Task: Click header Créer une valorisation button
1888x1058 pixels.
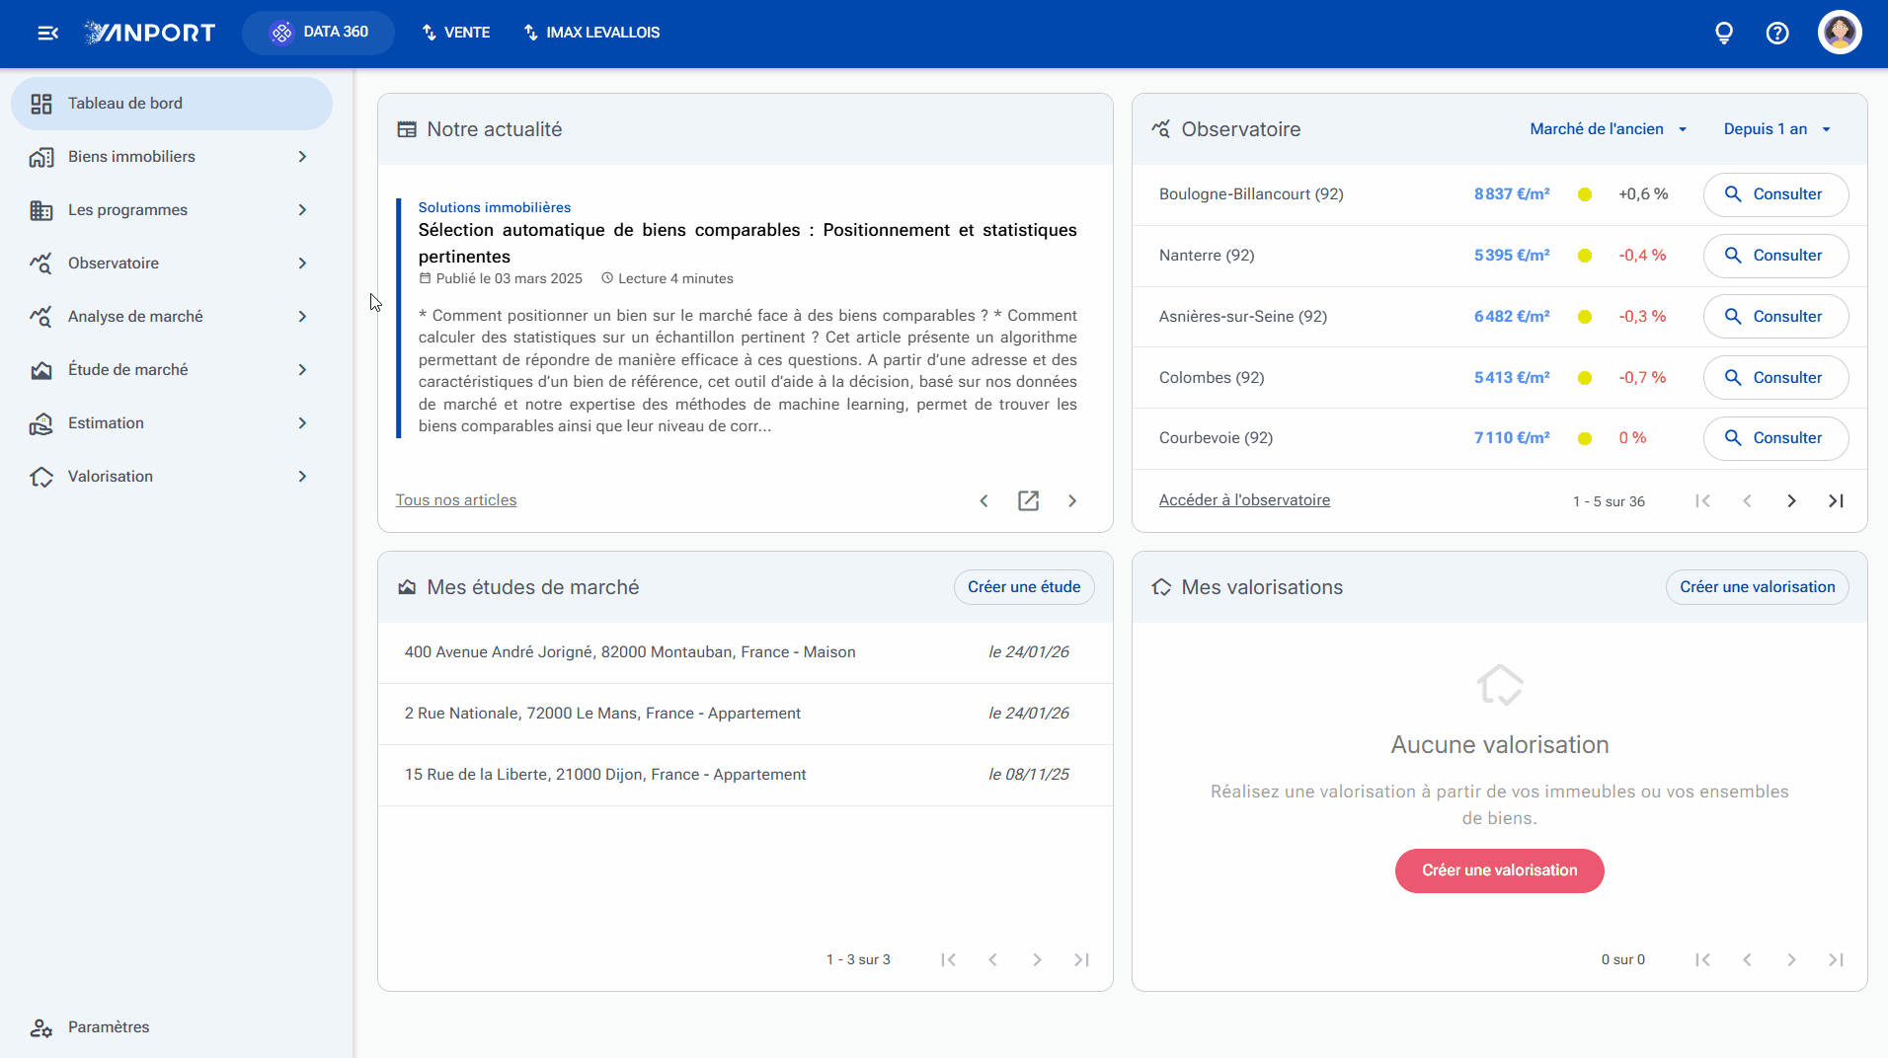Action: pyautogui.click(x=1758, y=587)
